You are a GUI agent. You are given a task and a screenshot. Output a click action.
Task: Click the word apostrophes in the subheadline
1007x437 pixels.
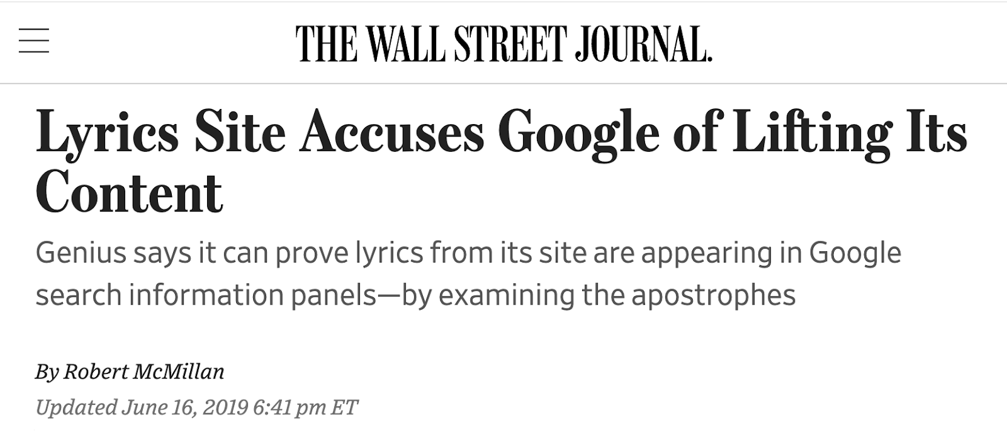tap(714, 296)
